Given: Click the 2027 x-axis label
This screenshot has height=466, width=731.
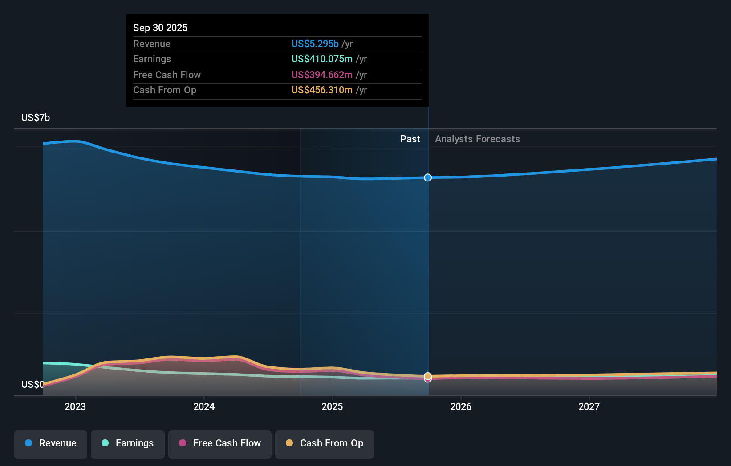Looking at the screenshot, I should pyautogui.click(x=589, y=406).
